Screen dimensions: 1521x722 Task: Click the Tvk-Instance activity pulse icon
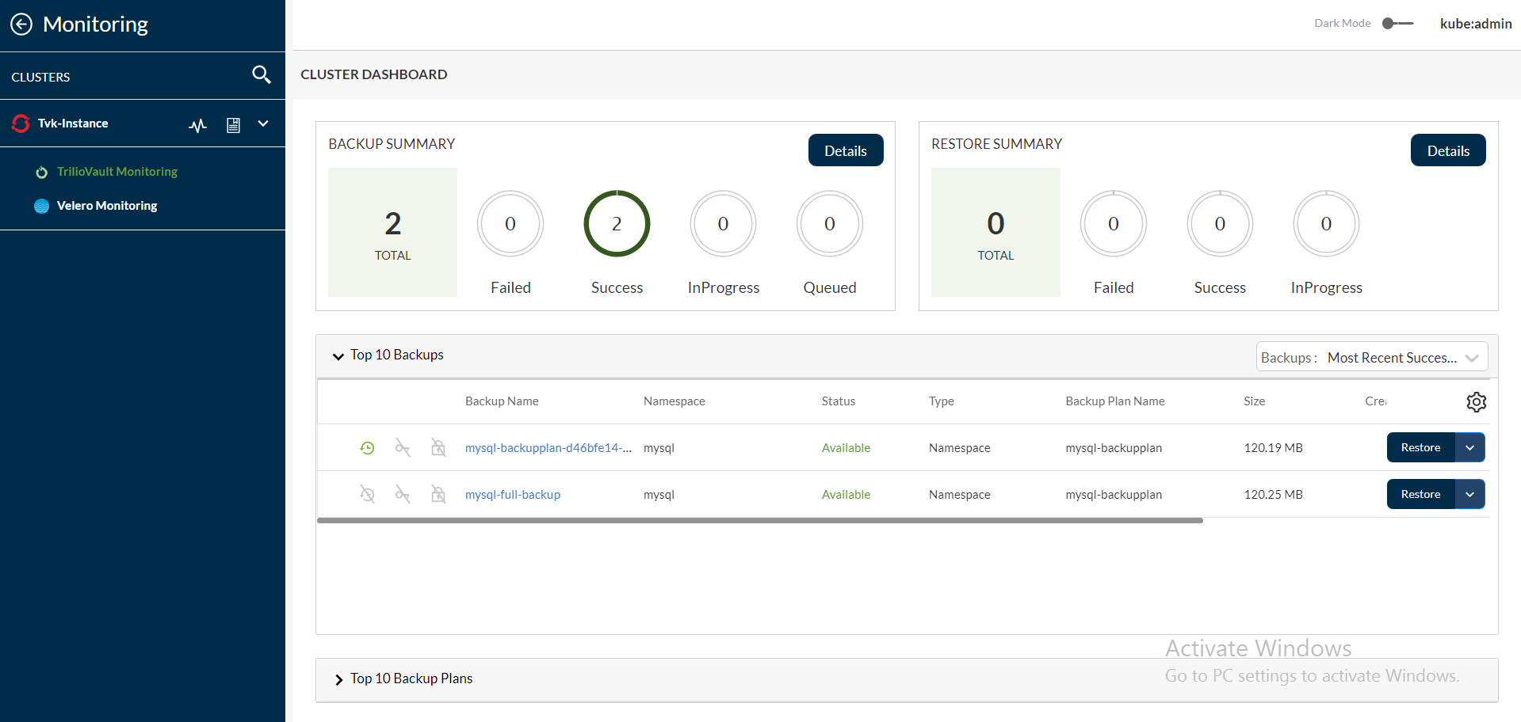click(x=197, y=125)
